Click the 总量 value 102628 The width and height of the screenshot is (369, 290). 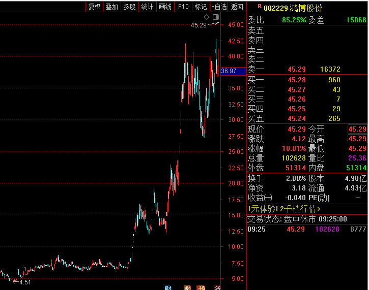294,158
